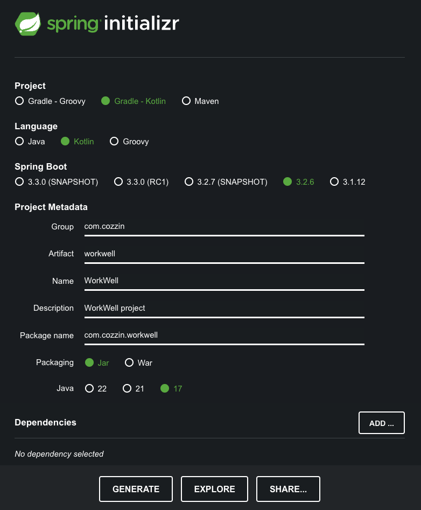Select Java version 17

(171, 388)
